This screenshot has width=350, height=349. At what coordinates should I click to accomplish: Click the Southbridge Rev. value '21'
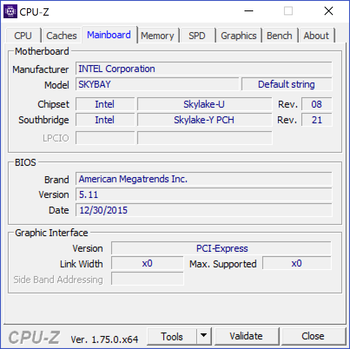[x=317, y=120]
